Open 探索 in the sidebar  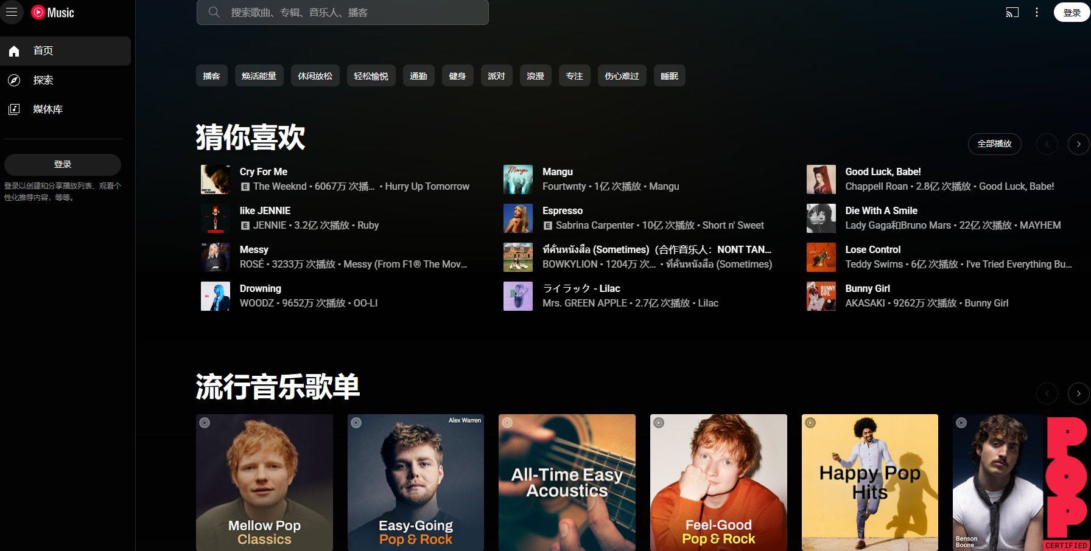tap(66, 80)
